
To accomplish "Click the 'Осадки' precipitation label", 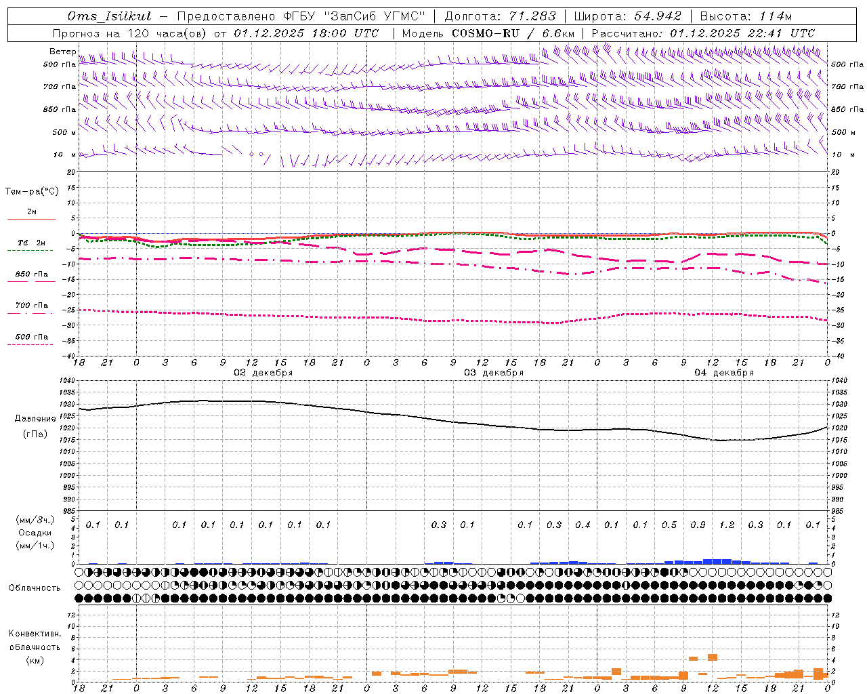I will [x=35, y=533].
